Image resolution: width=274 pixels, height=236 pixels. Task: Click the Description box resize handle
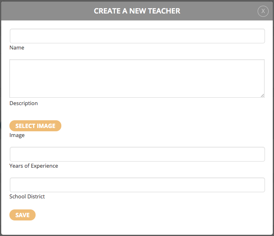pos(262,95)
